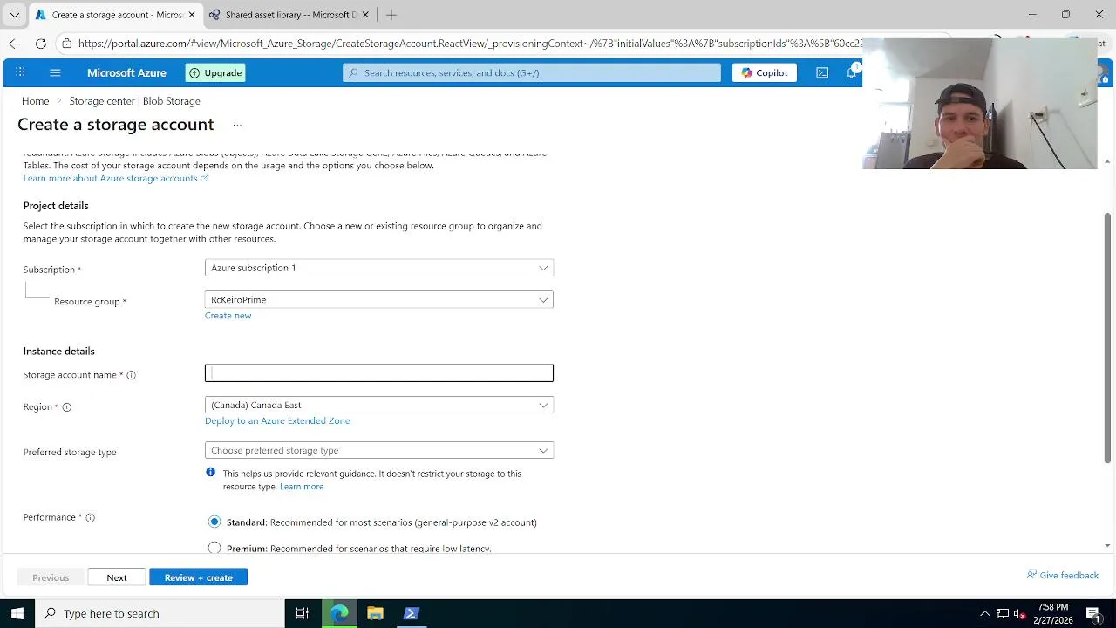Close the Shared asset library tab
The width and height of the screenshot is (1116, 628).
click(365, 15)
